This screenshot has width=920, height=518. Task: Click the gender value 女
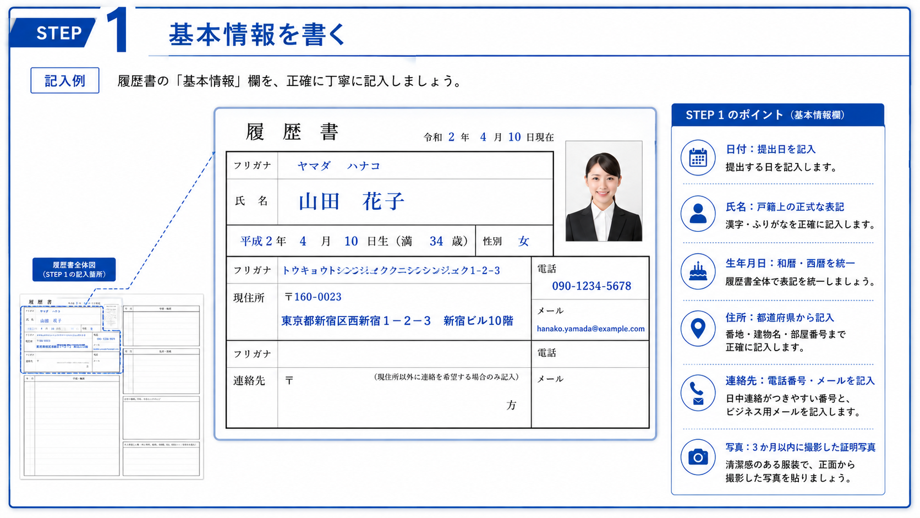click(523, 241)
